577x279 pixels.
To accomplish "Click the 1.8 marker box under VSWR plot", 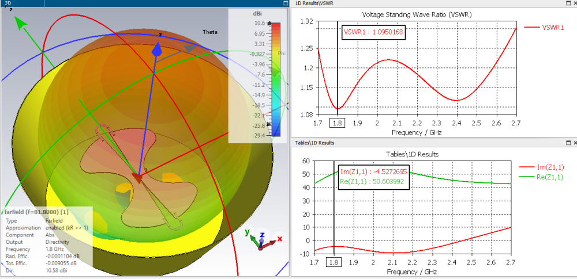I will [x=338, y=123].
